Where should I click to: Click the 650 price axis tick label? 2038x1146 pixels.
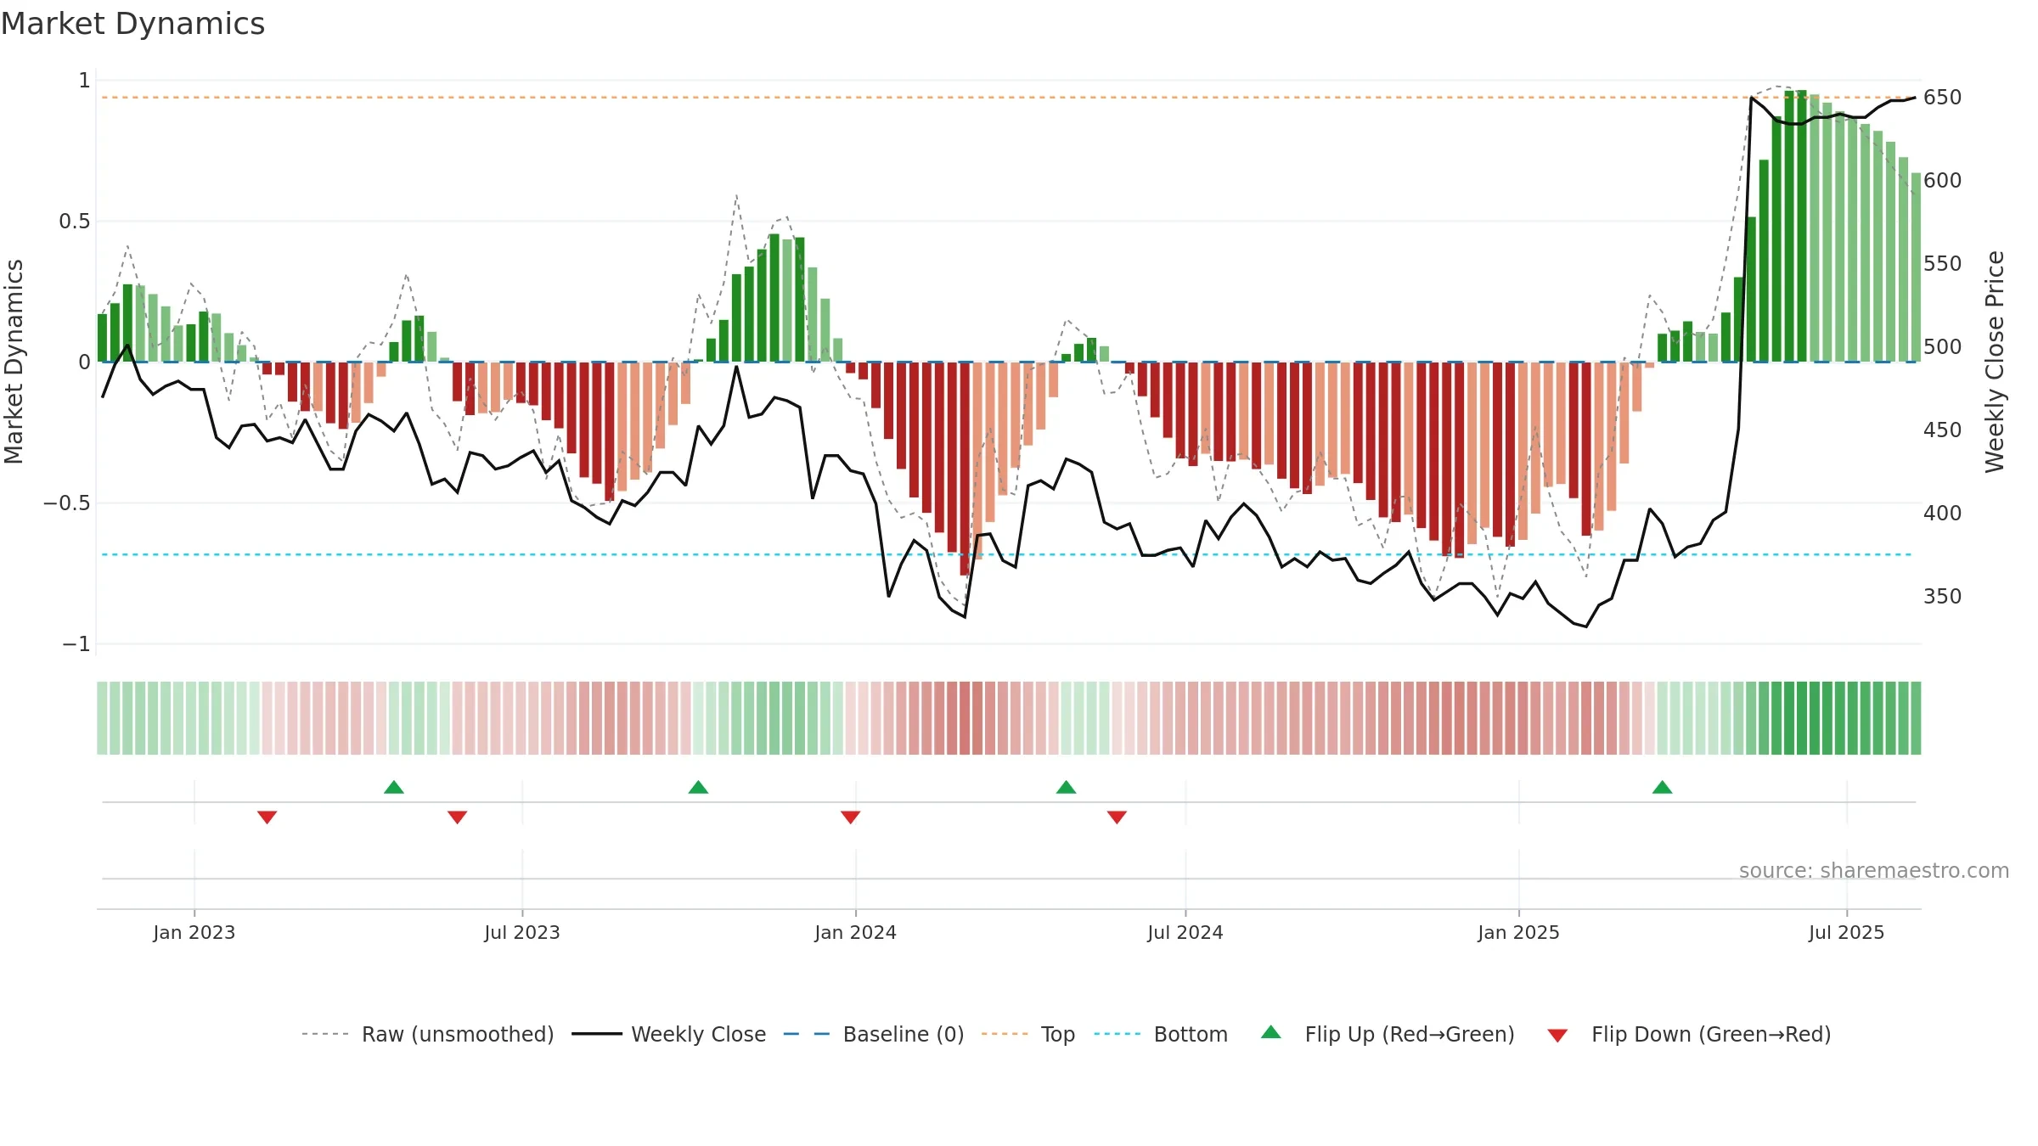pos(1943,98)
